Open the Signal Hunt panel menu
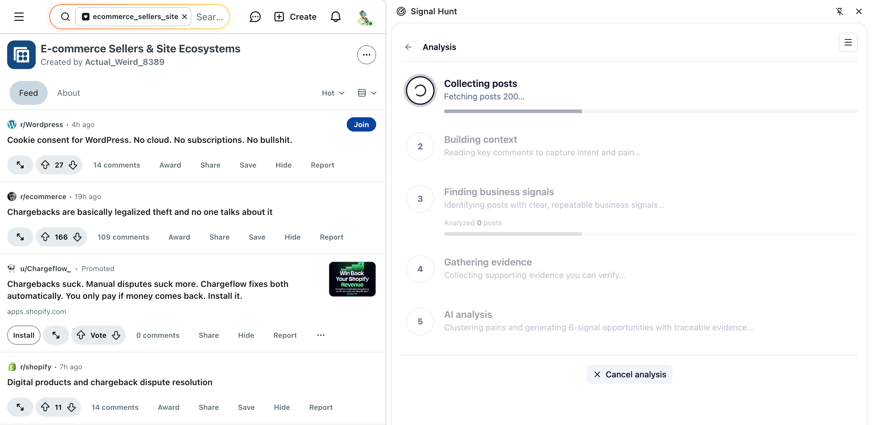Image resolution: width=872 pixels, height=425 pixels. click(x=848, y=42)
